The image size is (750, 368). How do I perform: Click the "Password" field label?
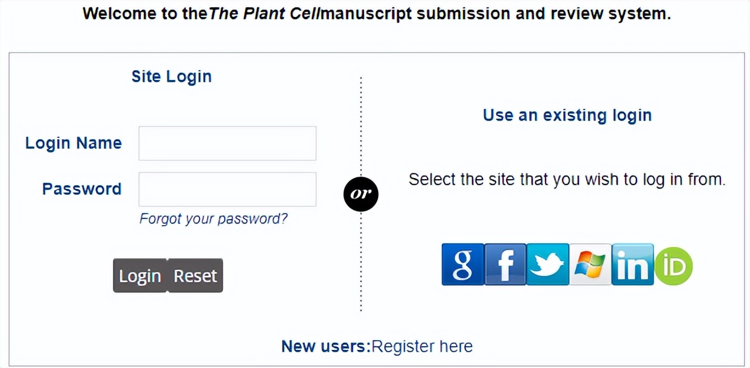(x=82, y=189)
